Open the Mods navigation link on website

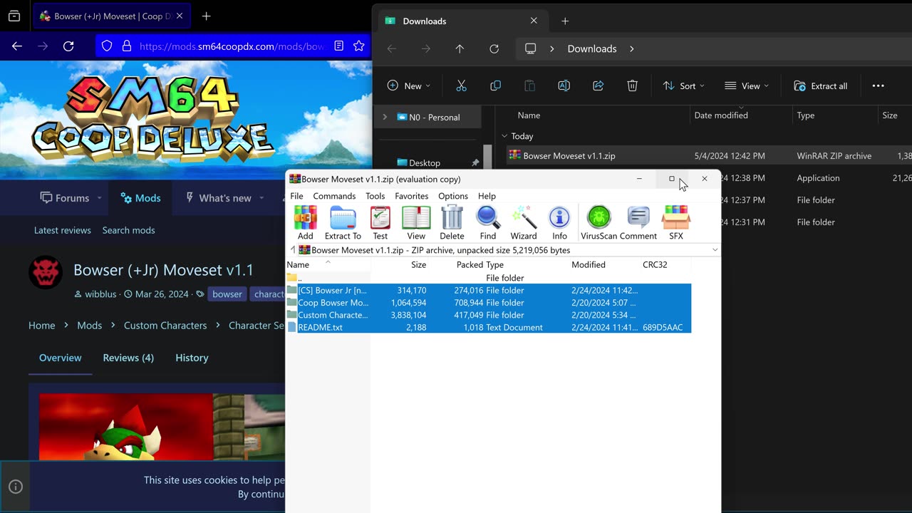coord(140,198)
